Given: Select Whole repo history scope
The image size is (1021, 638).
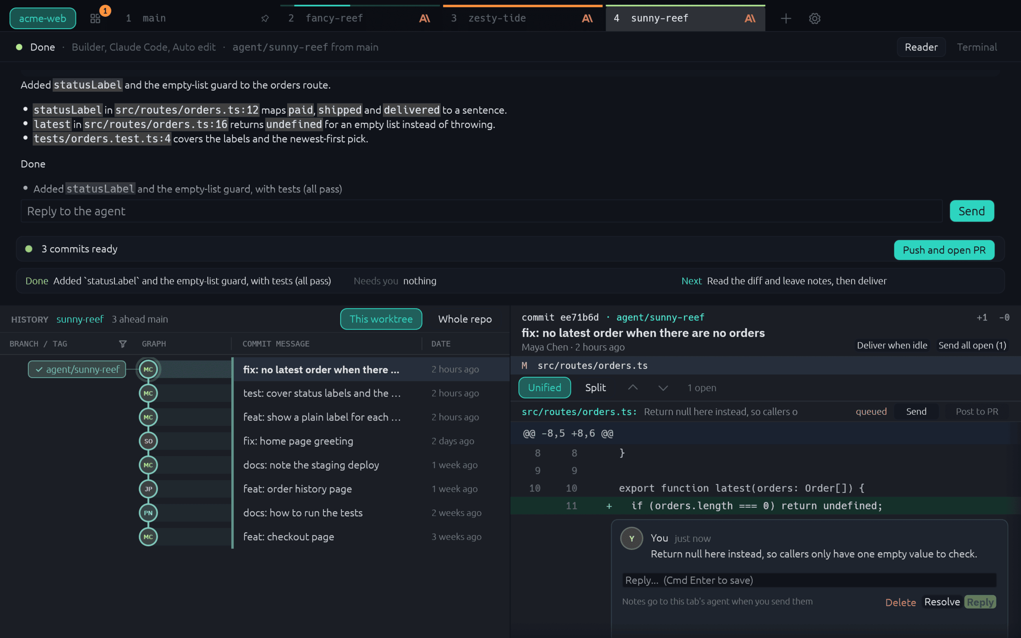Looking at the screenshot, I should click(465, 319).
